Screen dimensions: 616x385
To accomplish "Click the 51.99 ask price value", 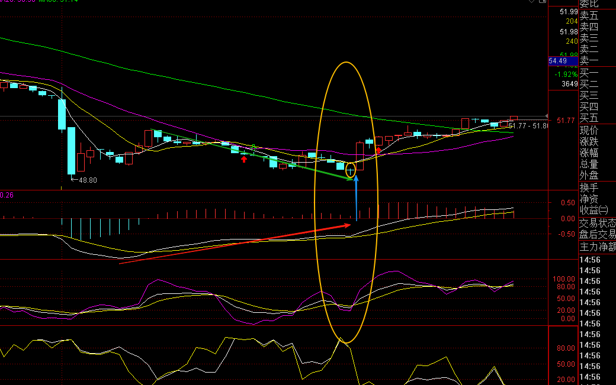I will [x=569, y=12].
